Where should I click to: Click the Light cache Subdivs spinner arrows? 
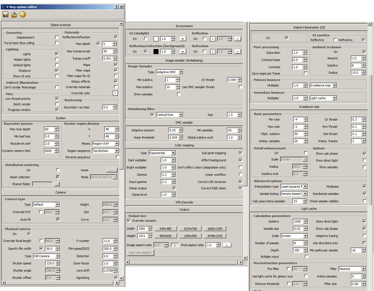pyautogui.click(x=306, y=221)
